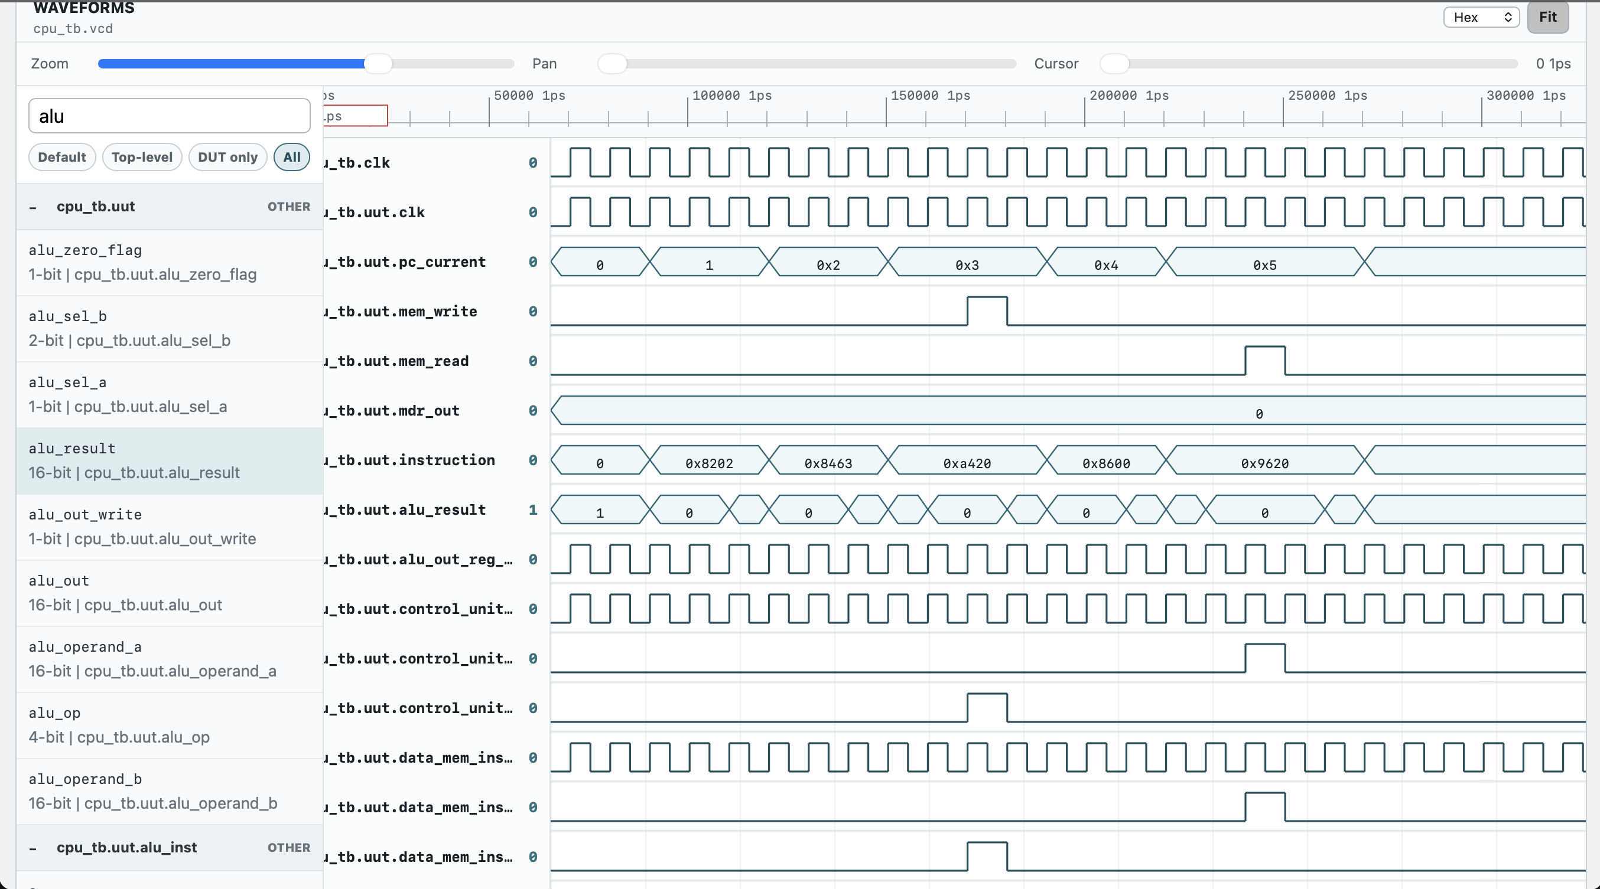Image resolution: width=1600 pixels, height=889 pixels.
Task: Click the 0x5 segment in pc_current
Action: pyautogui.click(x=1265, y=262)
